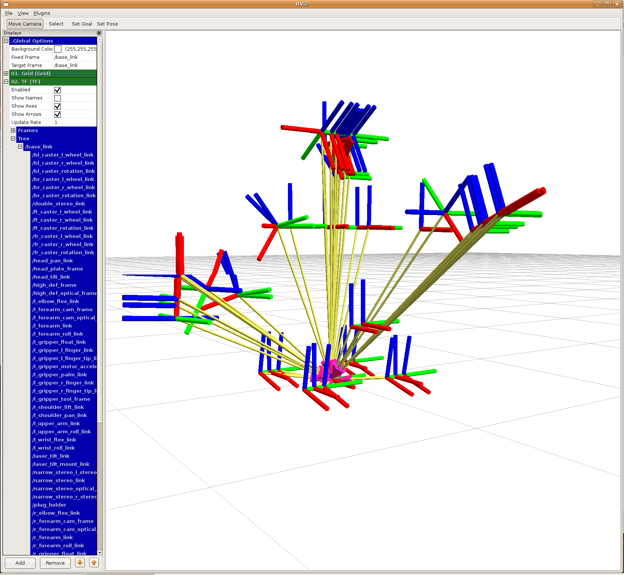Expand the 01. Grid display
The image size is (624, 575).
click(x=6, y=73)
